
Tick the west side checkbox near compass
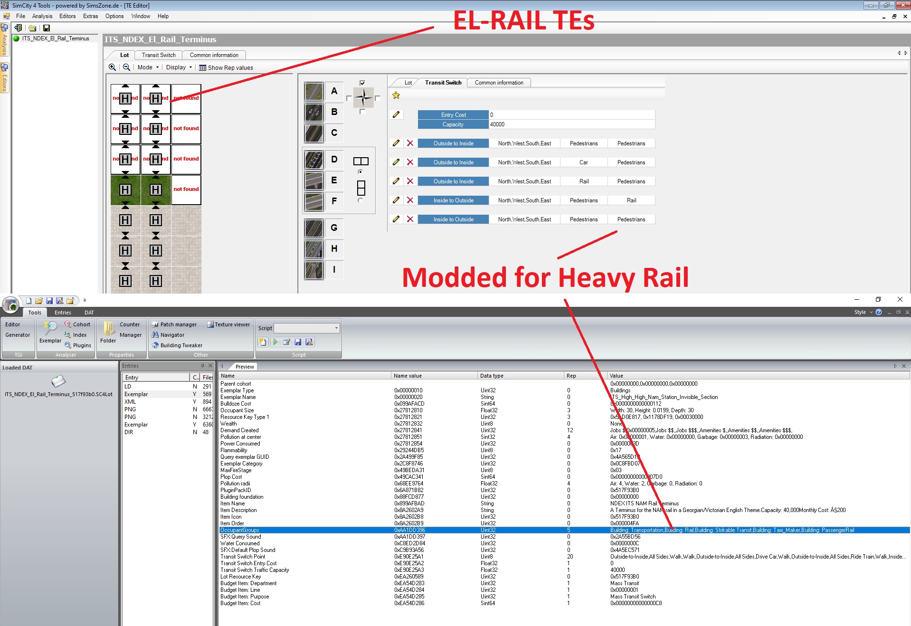[x=349, y=98]
